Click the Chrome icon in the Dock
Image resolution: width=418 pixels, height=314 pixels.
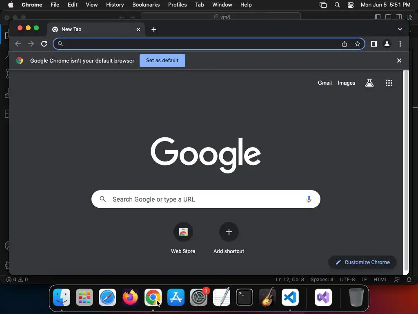click(x=153, y=297)
